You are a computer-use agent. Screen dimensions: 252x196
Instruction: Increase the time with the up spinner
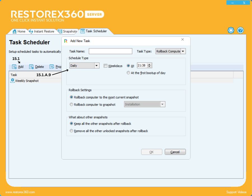coord(149,64)
